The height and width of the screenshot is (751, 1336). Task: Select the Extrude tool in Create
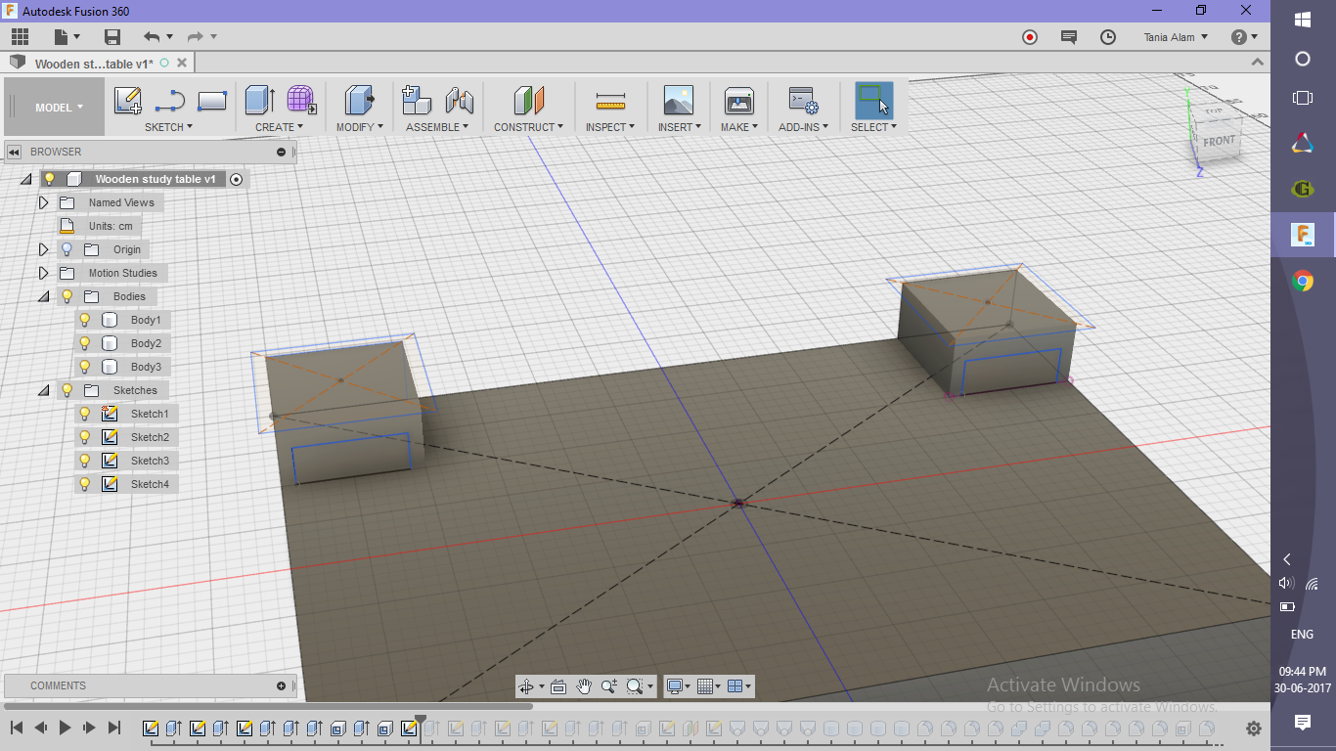[260, 100]
